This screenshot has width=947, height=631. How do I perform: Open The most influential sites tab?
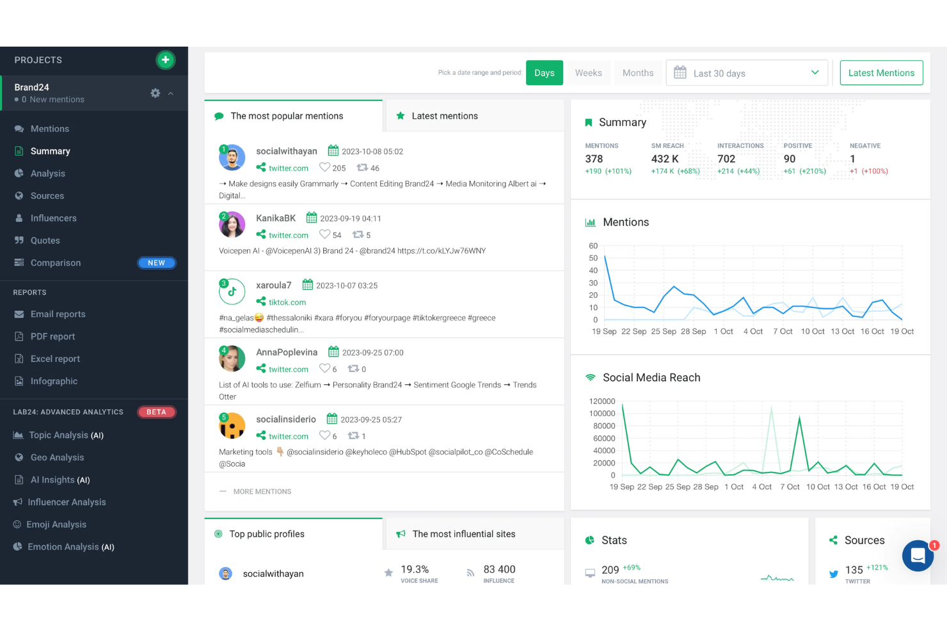point(464,534)
